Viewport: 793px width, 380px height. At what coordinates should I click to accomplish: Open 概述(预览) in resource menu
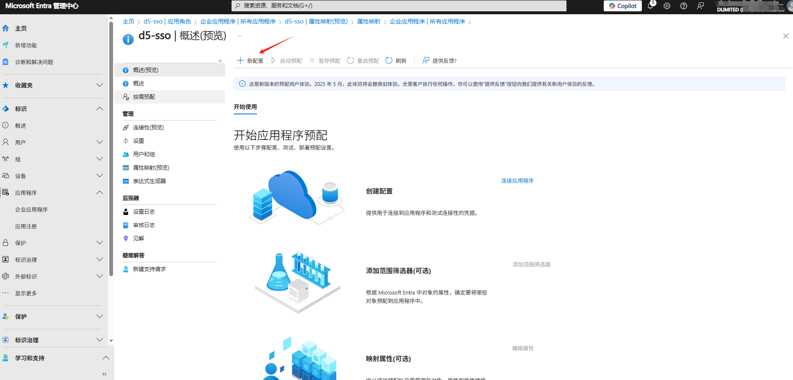pyautogui.click(x=170, y=70)
